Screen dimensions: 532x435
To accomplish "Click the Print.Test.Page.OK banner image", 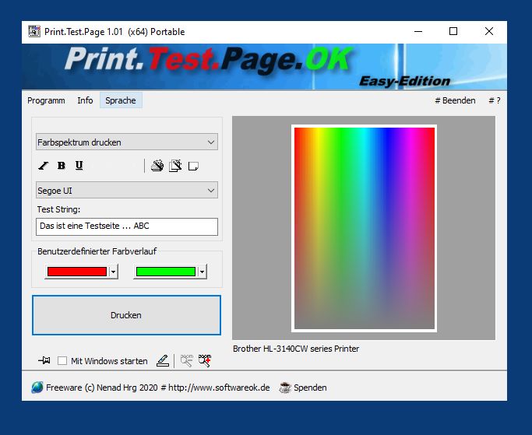I will pyautogui.click(x=264, y=66).
